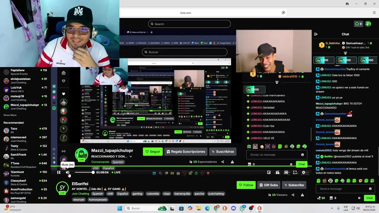Focus the Kick search field
The width and height of the screenshot is (379, 213).
189,24
